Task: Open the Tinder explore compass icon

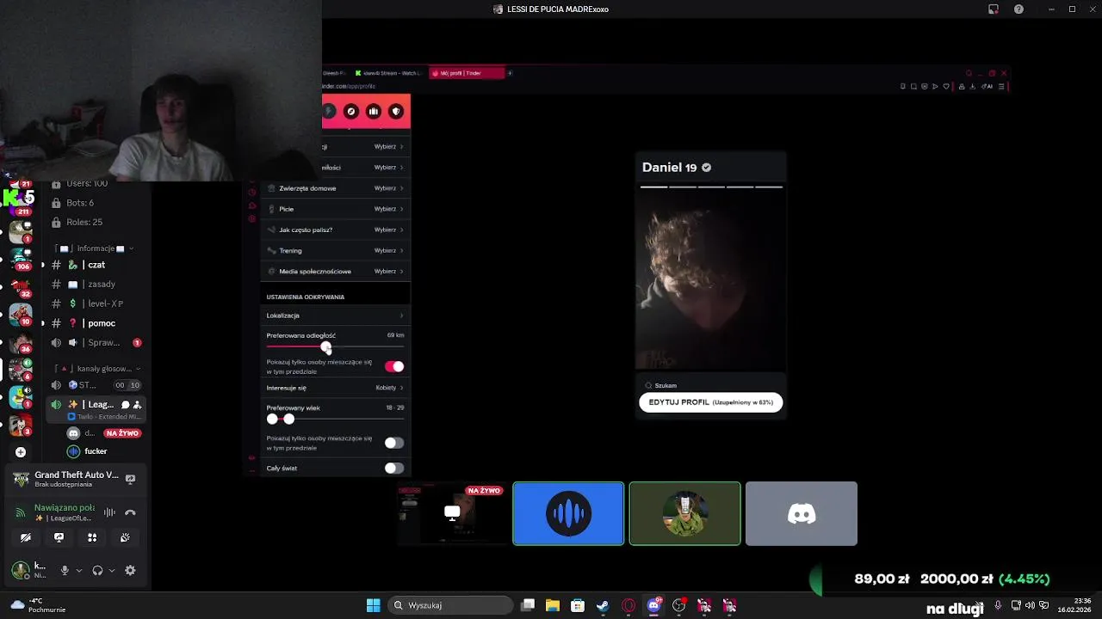Action: (x=350, y=111)
